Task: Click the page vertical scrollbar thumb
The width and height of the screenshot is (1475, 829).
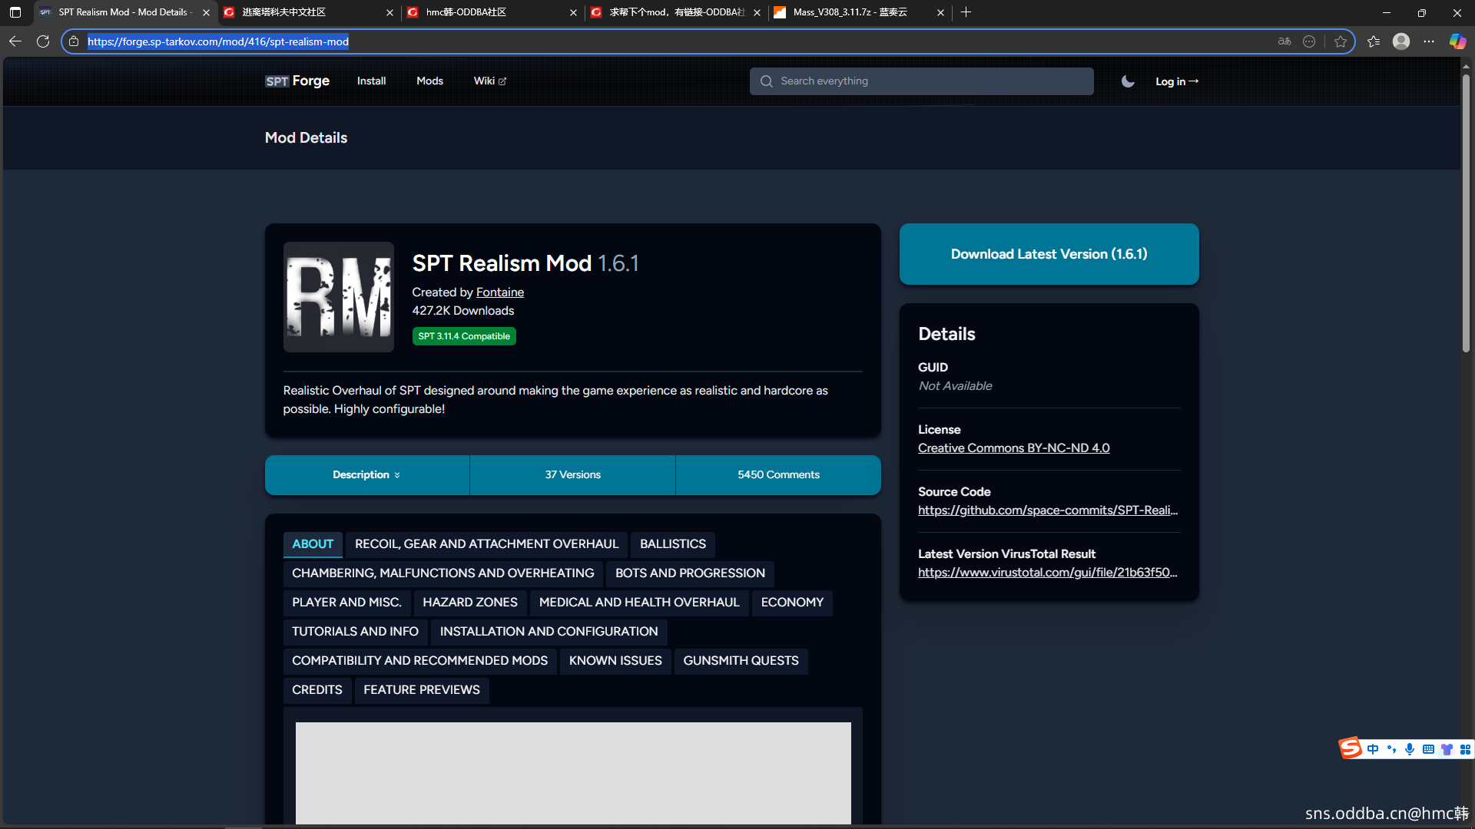Action: (1466, 215)
